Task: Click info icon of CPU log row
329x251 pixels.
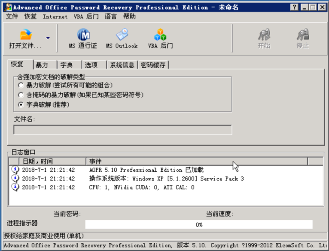Action: click(15, 187)
